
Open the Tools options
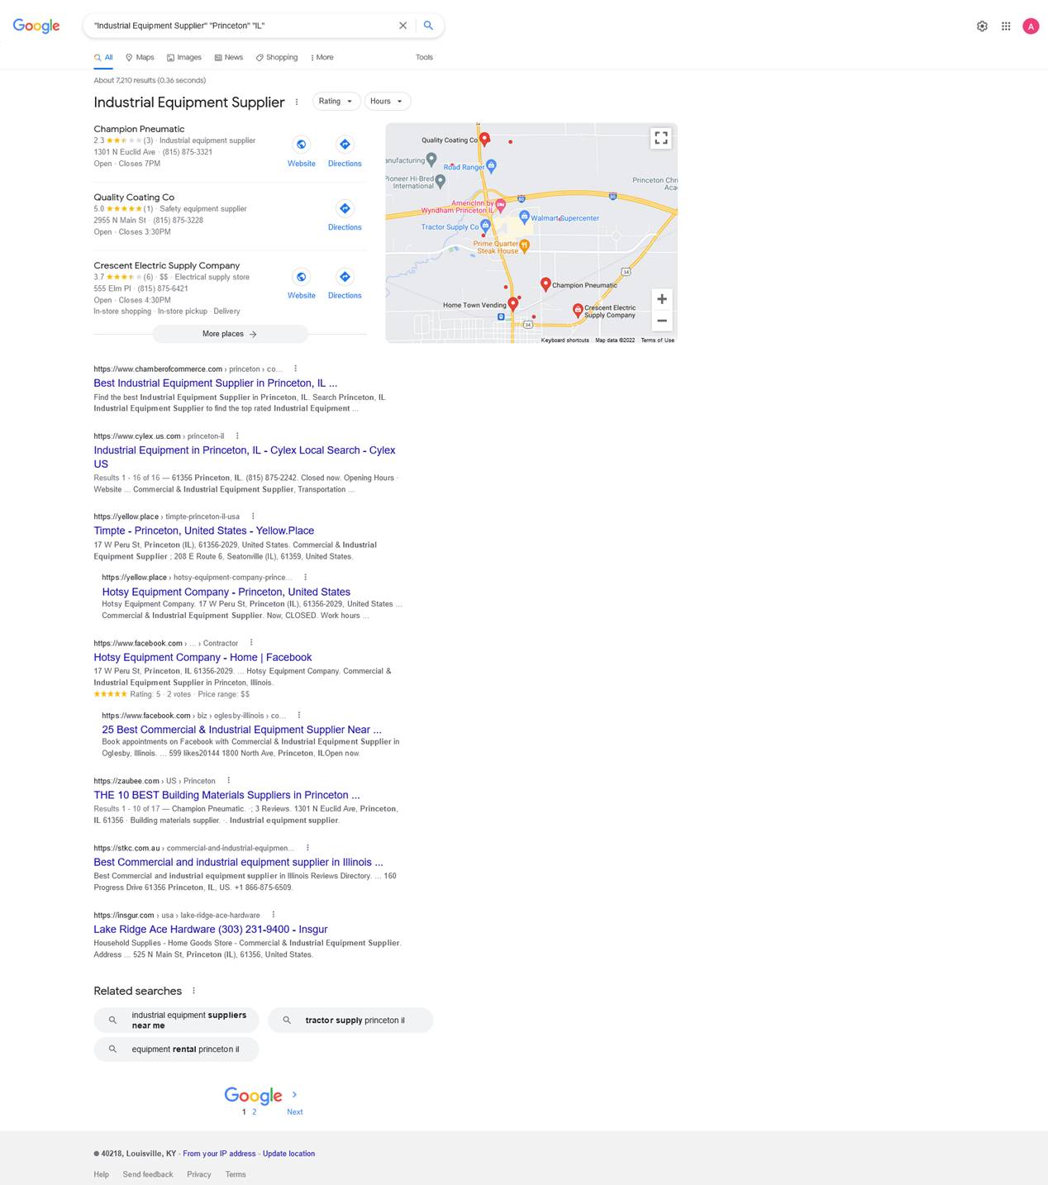click(424, 58)
